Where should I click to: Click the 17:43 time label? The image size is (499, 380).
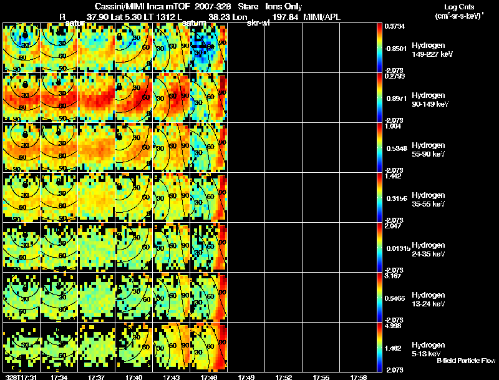[171, 377]
